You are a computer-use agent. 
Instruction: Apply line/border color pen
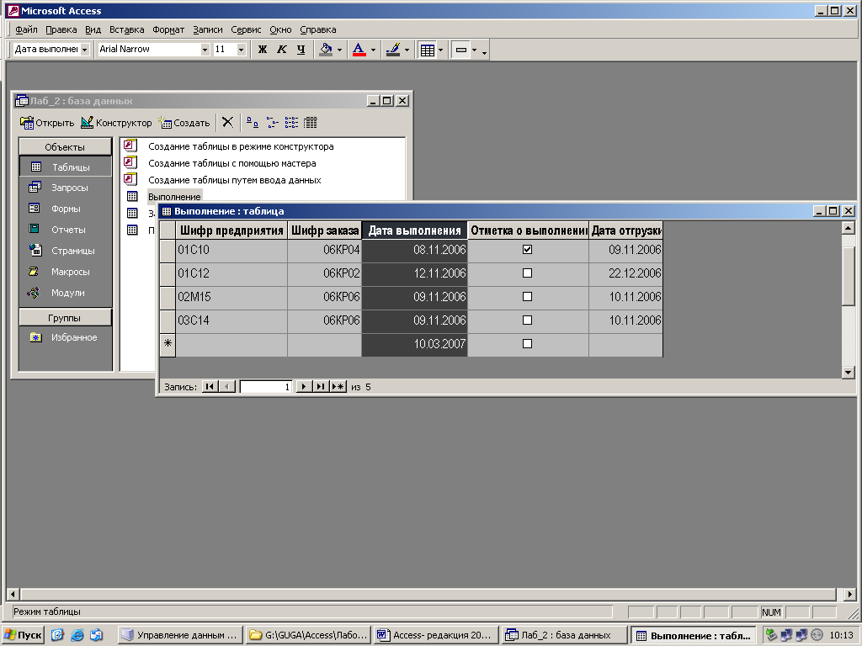[393, 50]
